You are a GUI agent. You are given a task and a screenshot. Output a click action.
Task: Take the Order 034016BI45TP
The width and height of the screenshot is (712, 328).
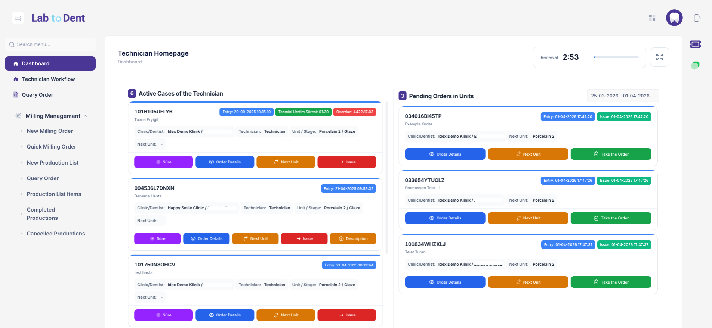pyautogui.click(x=611, y=154)
